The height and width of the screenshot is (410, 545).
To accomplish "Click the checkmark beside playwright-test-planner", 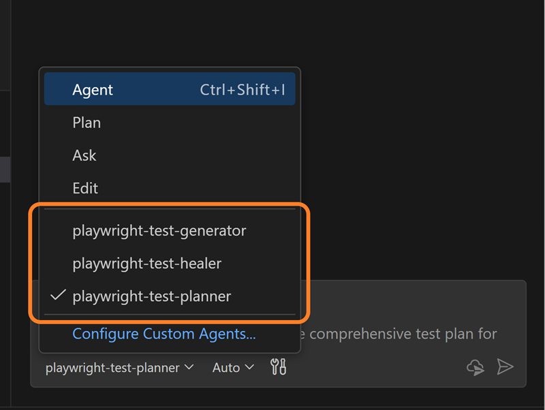I will (59, 296).
